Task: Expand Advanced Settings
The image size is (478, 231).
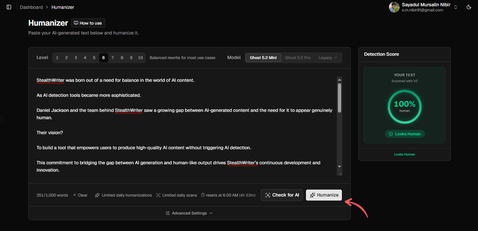Action: (189, 213)
